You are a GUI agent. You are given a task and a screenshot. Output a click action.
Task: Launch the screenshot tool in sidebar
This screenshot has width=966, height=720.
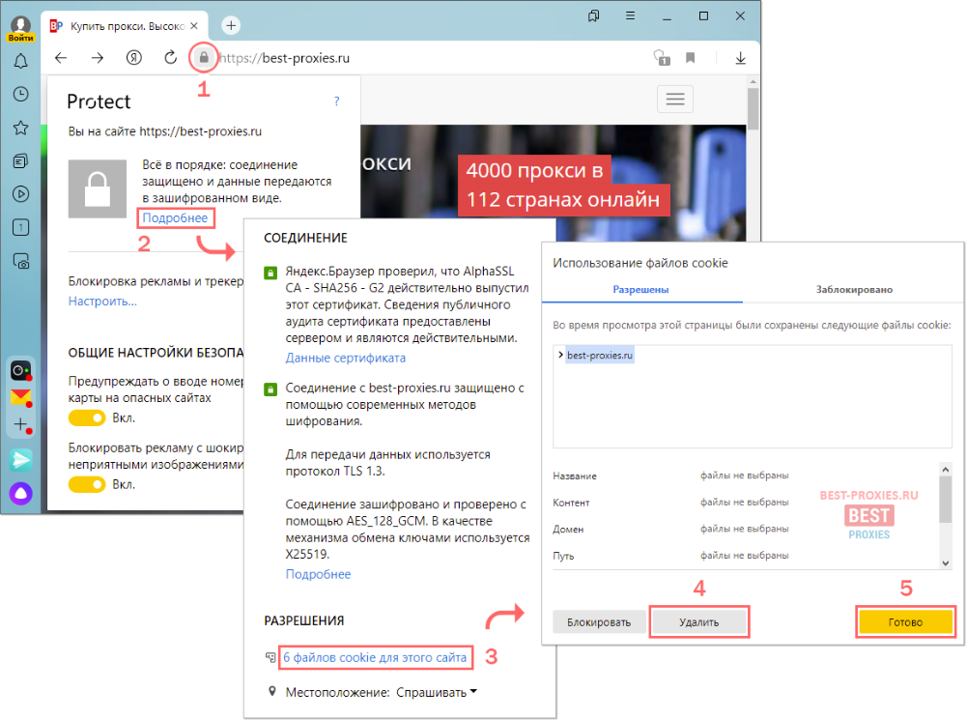(21, 261)
